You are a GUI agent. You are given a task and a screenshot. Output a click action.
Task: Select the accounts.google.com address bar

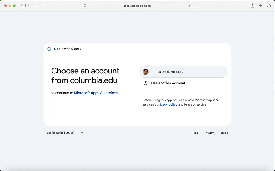[x=137, y=6]
